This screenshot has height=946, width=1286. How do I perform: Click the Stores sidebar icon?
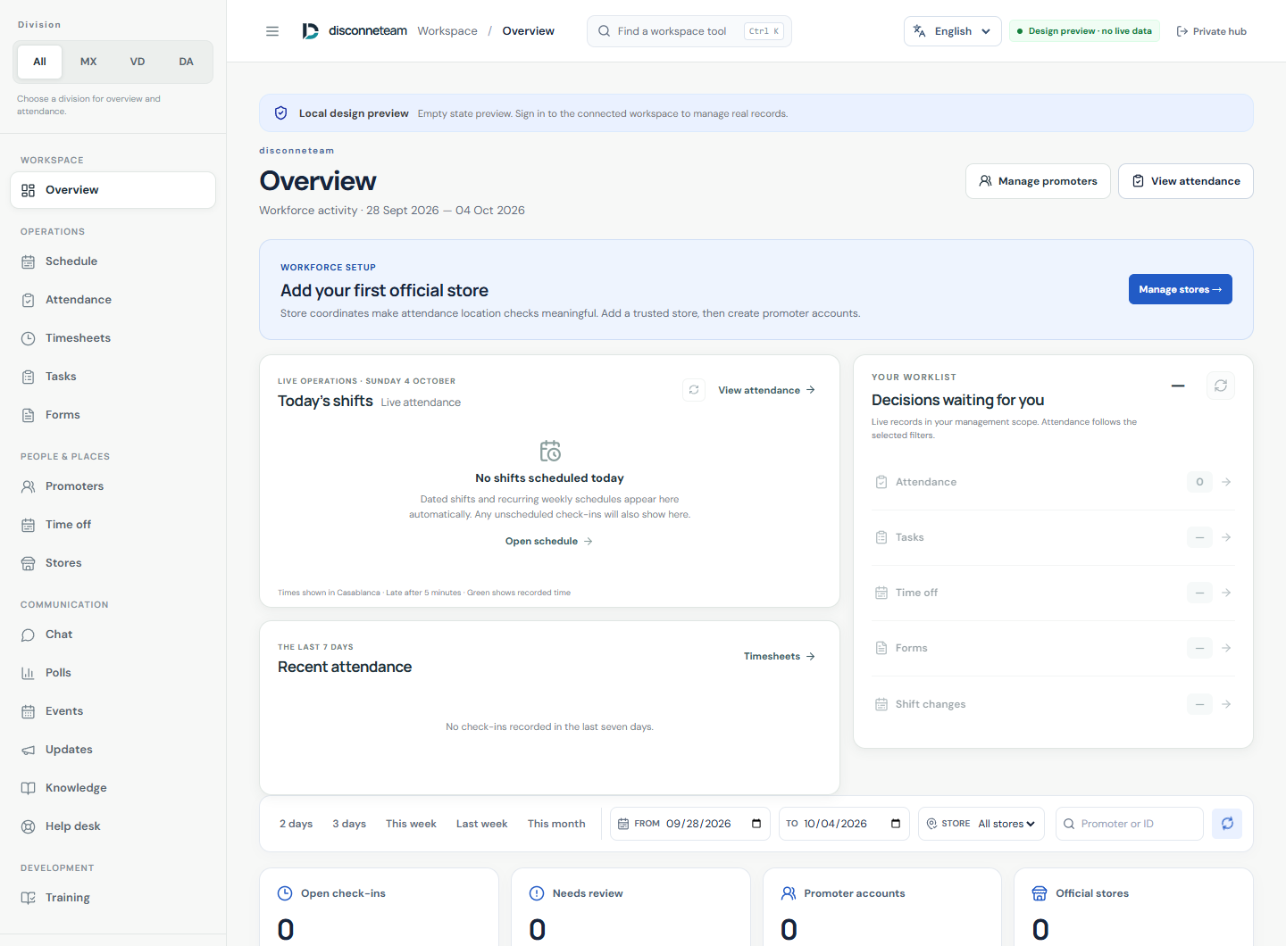pos(29,563)
